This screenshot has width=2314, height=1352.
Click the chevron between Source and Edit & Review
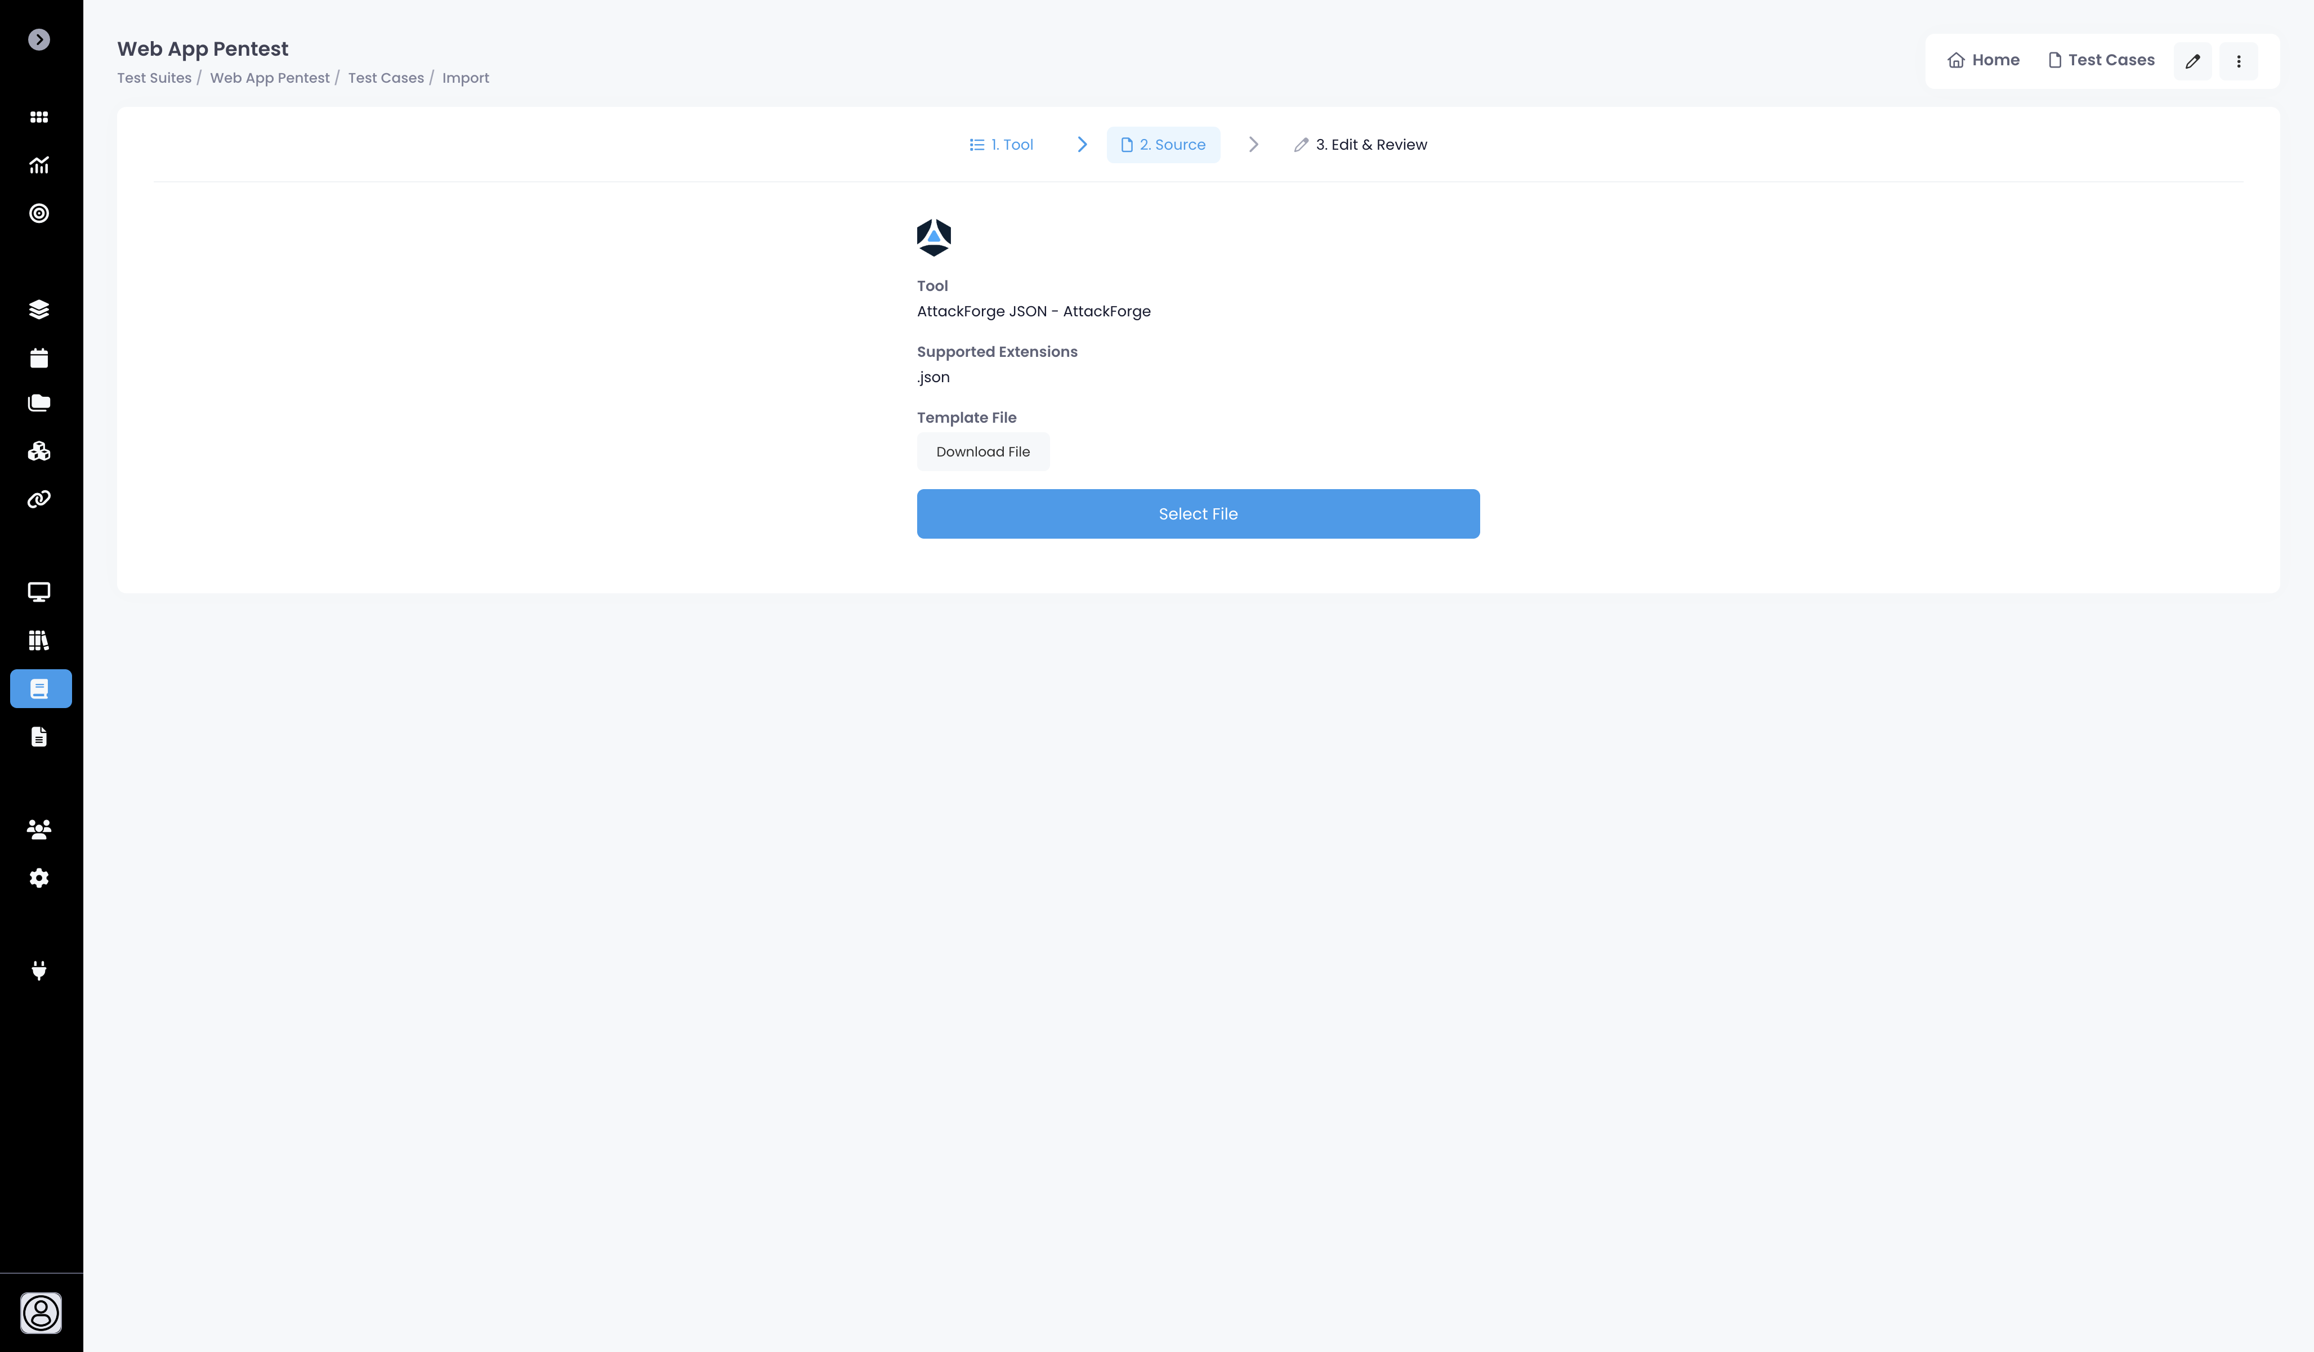pos(1253,145)
